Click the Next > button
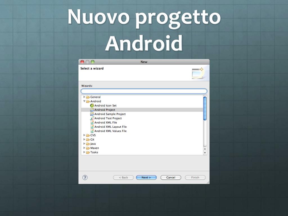This screenshot has height=216, width=288. click(x=146, y=177)
